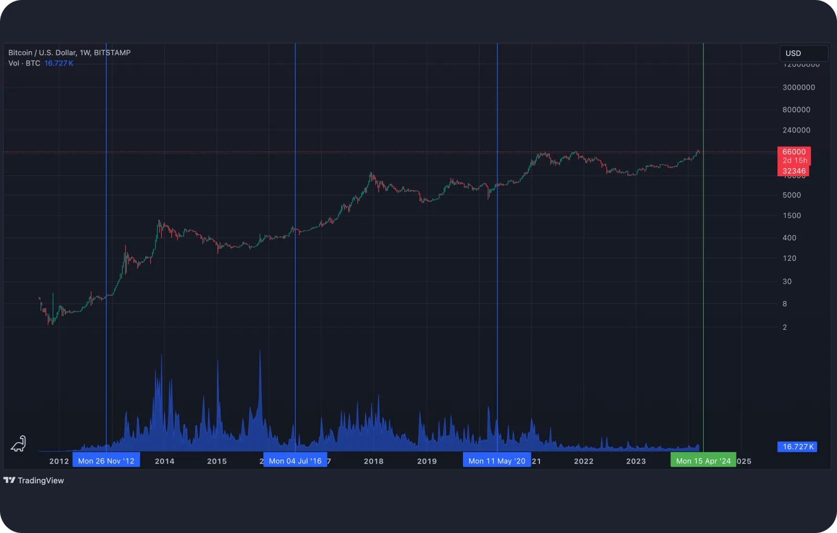Select the Mon 04 Jul '16 date marker
Screen dimensions: 837x533
tap(295, 460)
